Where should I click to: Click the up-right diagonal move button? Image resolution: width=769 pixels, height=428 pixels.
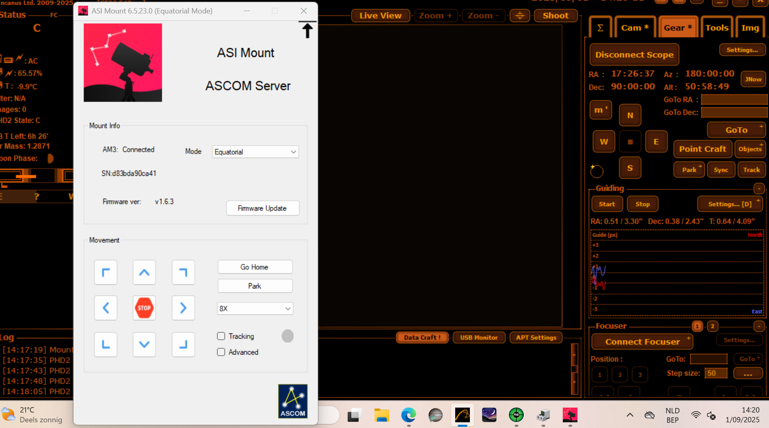click(183, 272)
